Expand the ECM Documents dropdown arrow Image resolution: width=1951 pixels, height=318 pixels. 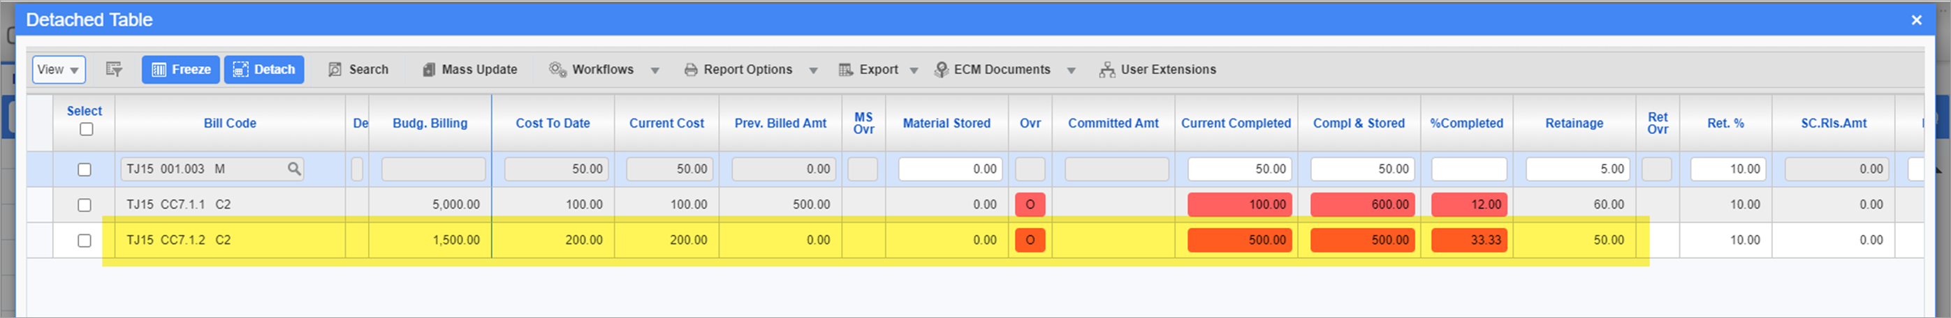click(x=1072, y=70)
